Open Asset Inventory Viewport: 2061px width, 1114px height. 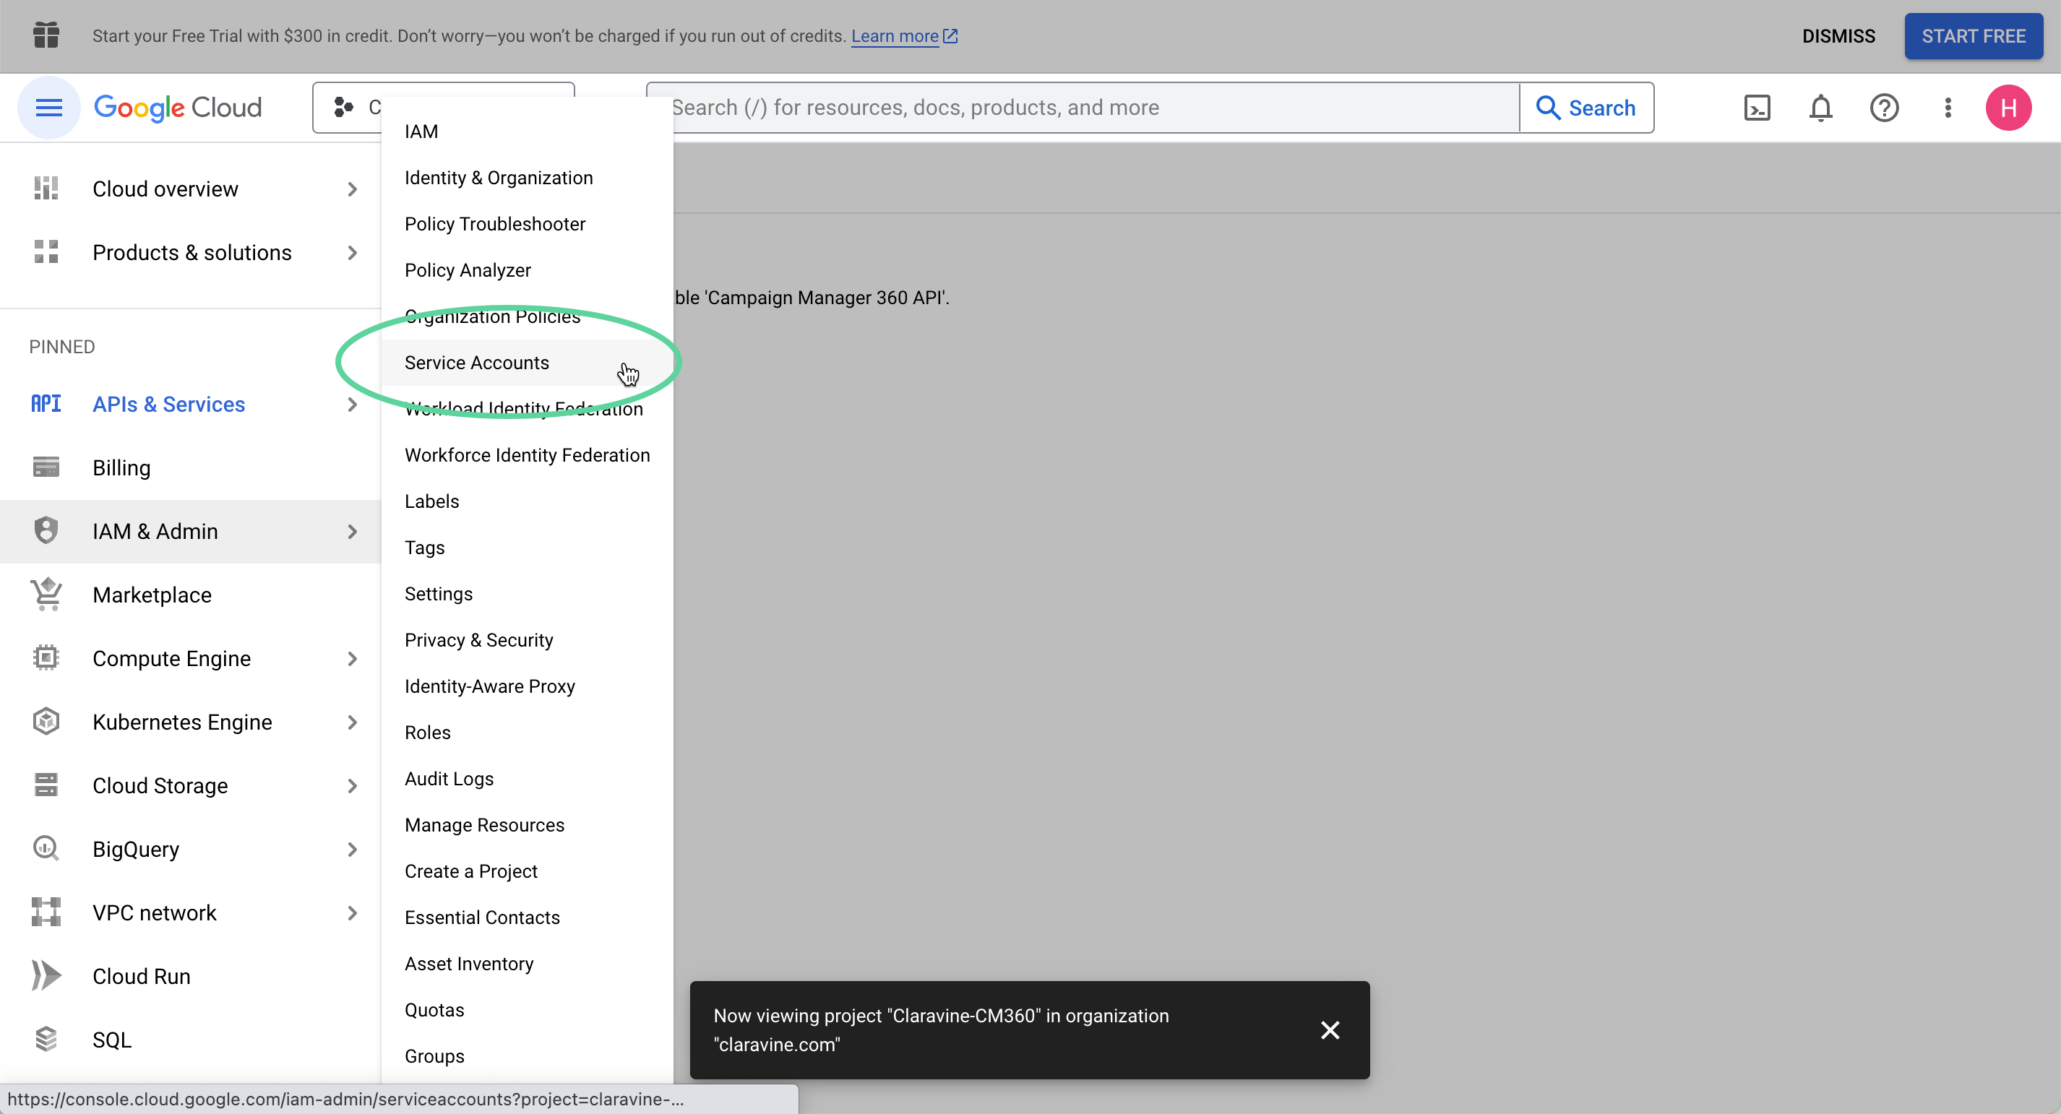(x=528, y=964)
